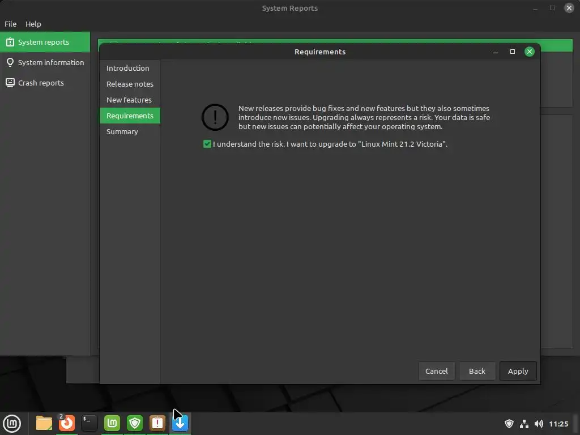
Task: Click the 'Linux Mint 21.2 Victoria' acknowledgment text
Action: 330,144
